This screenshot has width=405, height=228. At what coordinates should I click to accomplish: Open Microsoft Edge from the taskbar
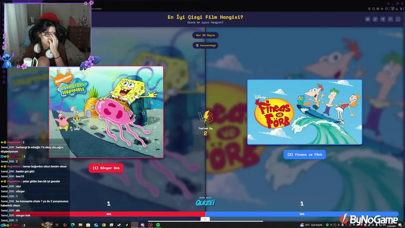click(73, 225)
